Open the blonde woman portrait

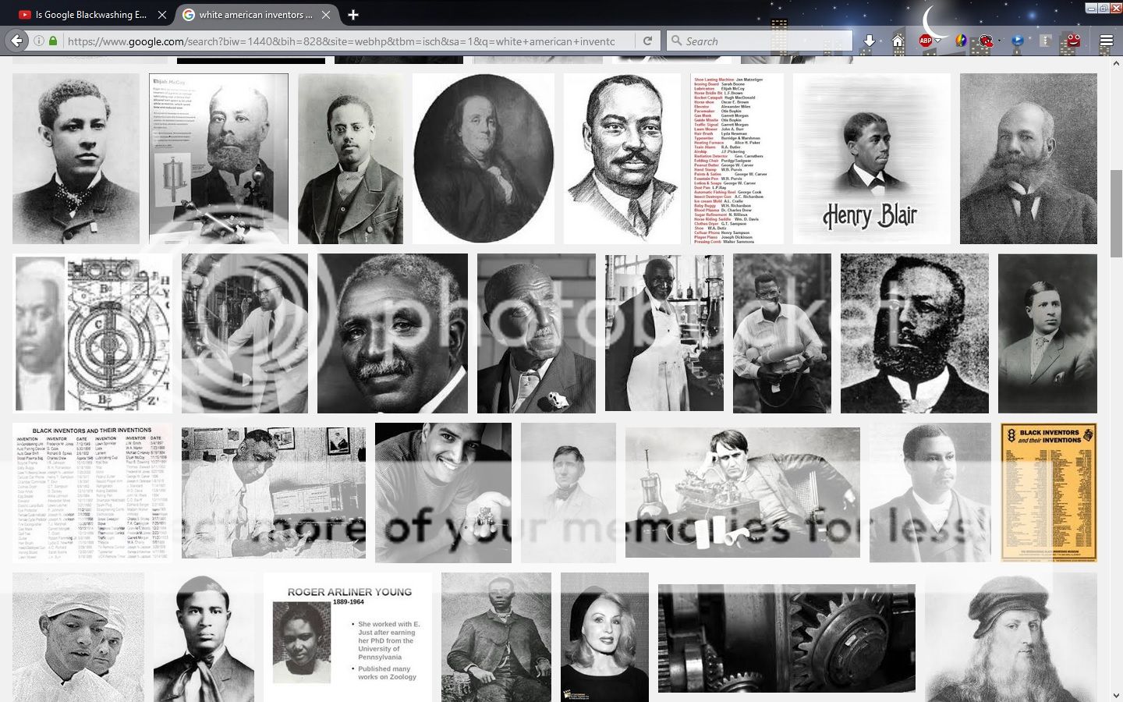tap(604, 637)
